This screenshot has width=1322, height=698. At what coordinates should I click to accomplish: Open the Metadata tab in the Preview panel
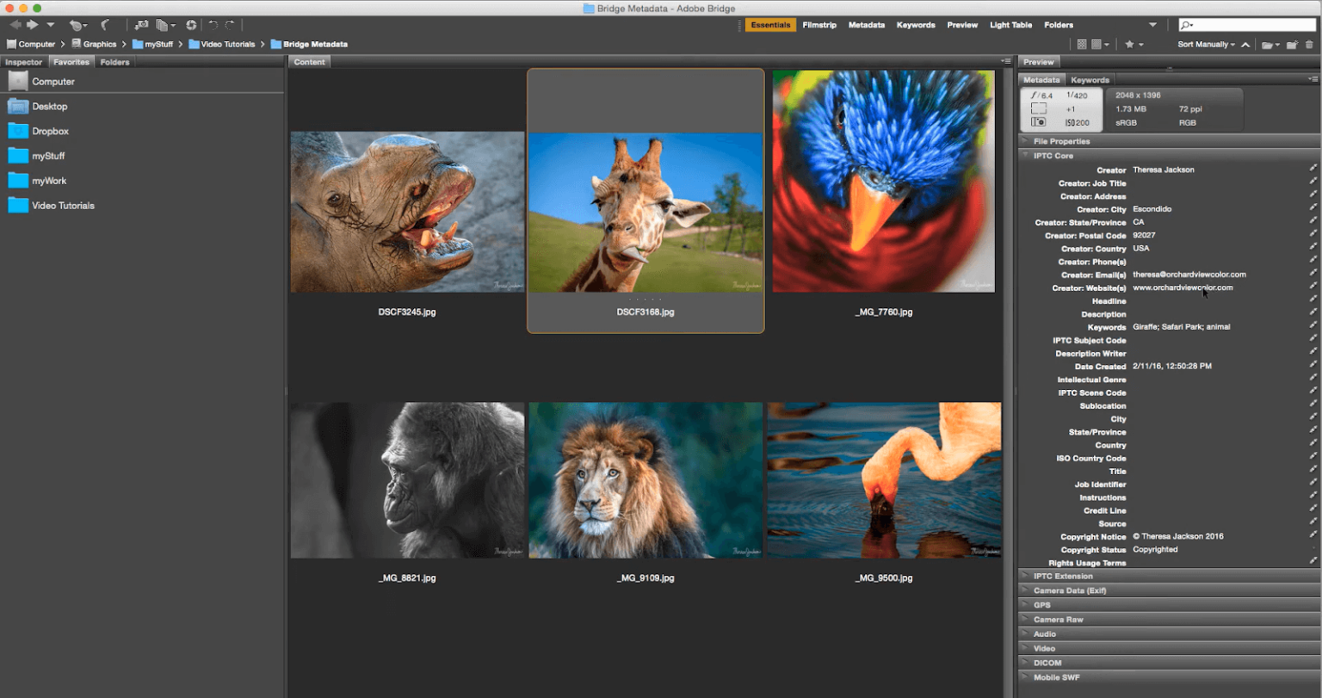pos(1041,79)
